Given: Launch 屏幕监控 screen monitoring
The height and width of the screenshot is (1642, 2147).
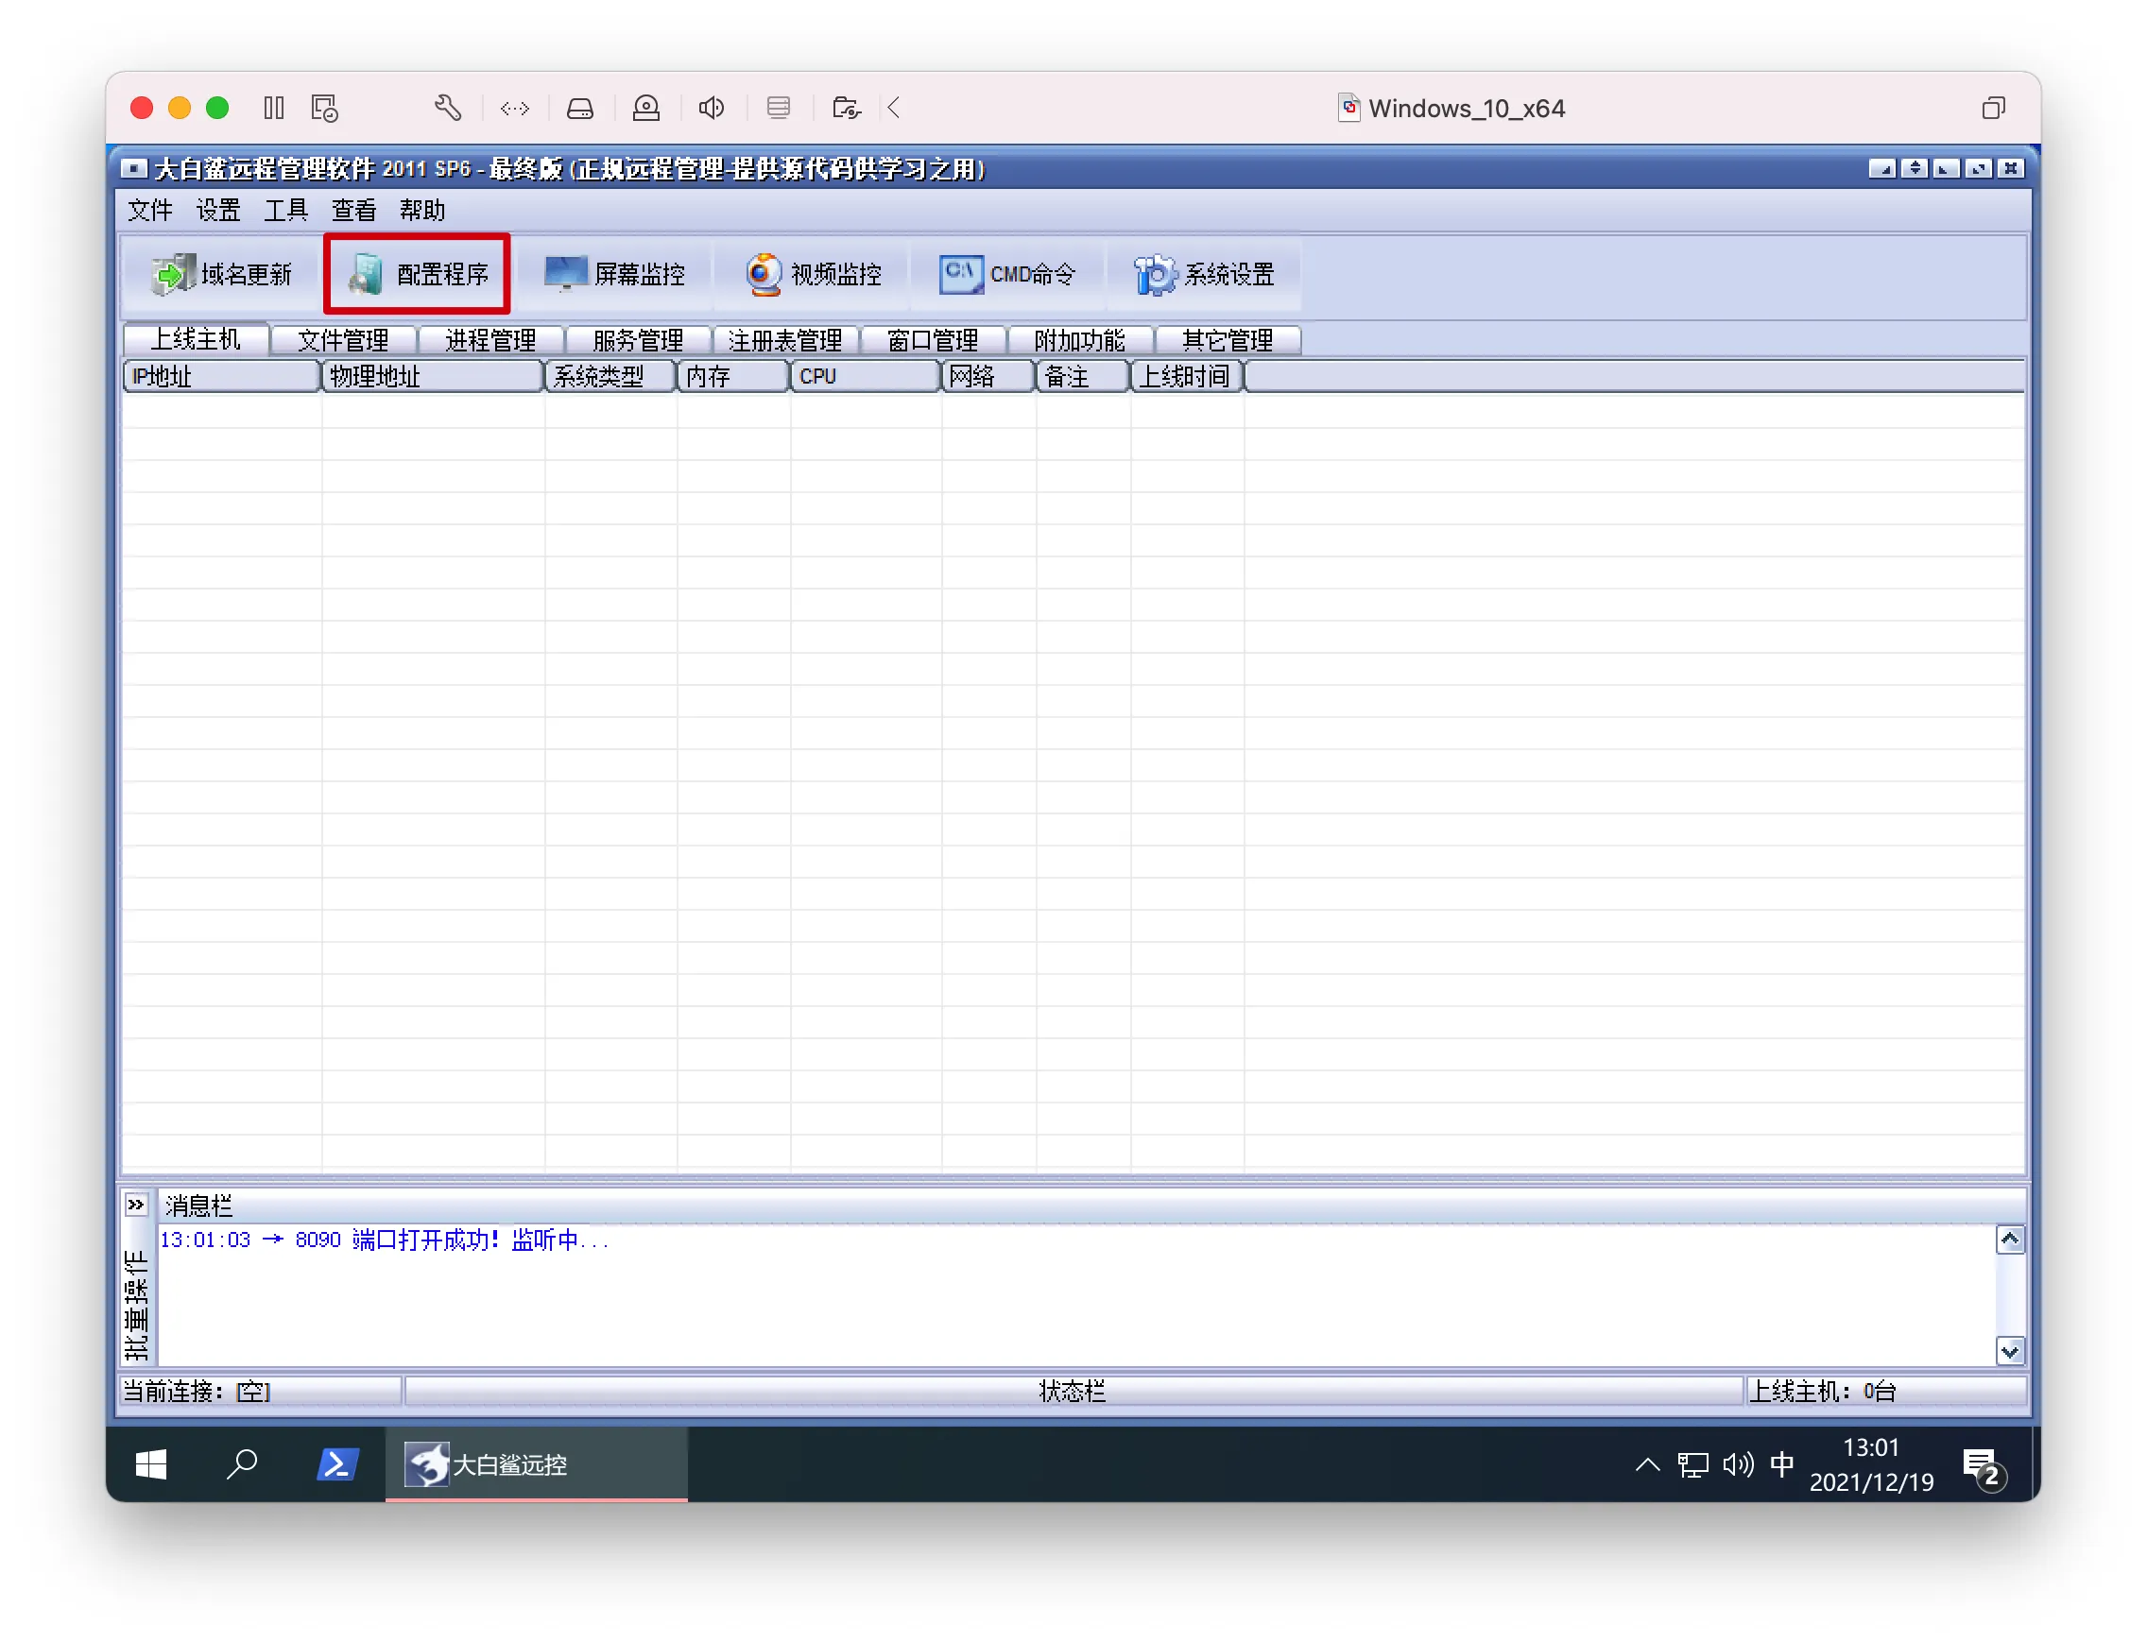Looking at the screenshot, I should 615,275.
